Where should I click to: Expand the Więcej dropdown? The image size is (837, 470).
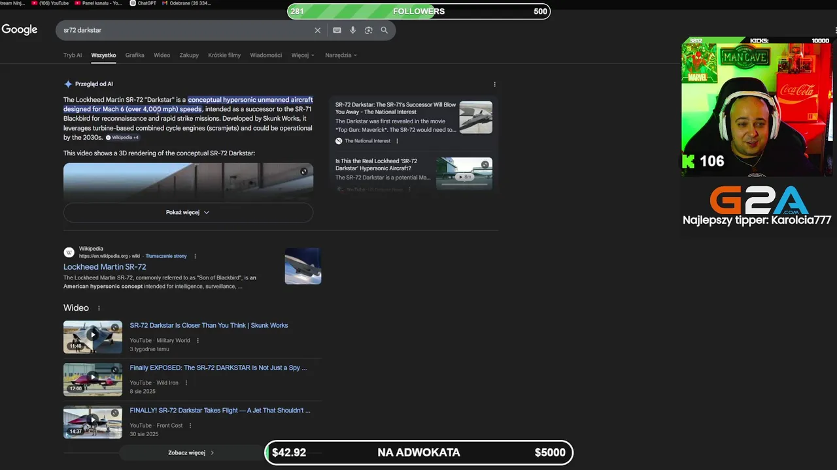pyautogui.click(x=303, y=55)
